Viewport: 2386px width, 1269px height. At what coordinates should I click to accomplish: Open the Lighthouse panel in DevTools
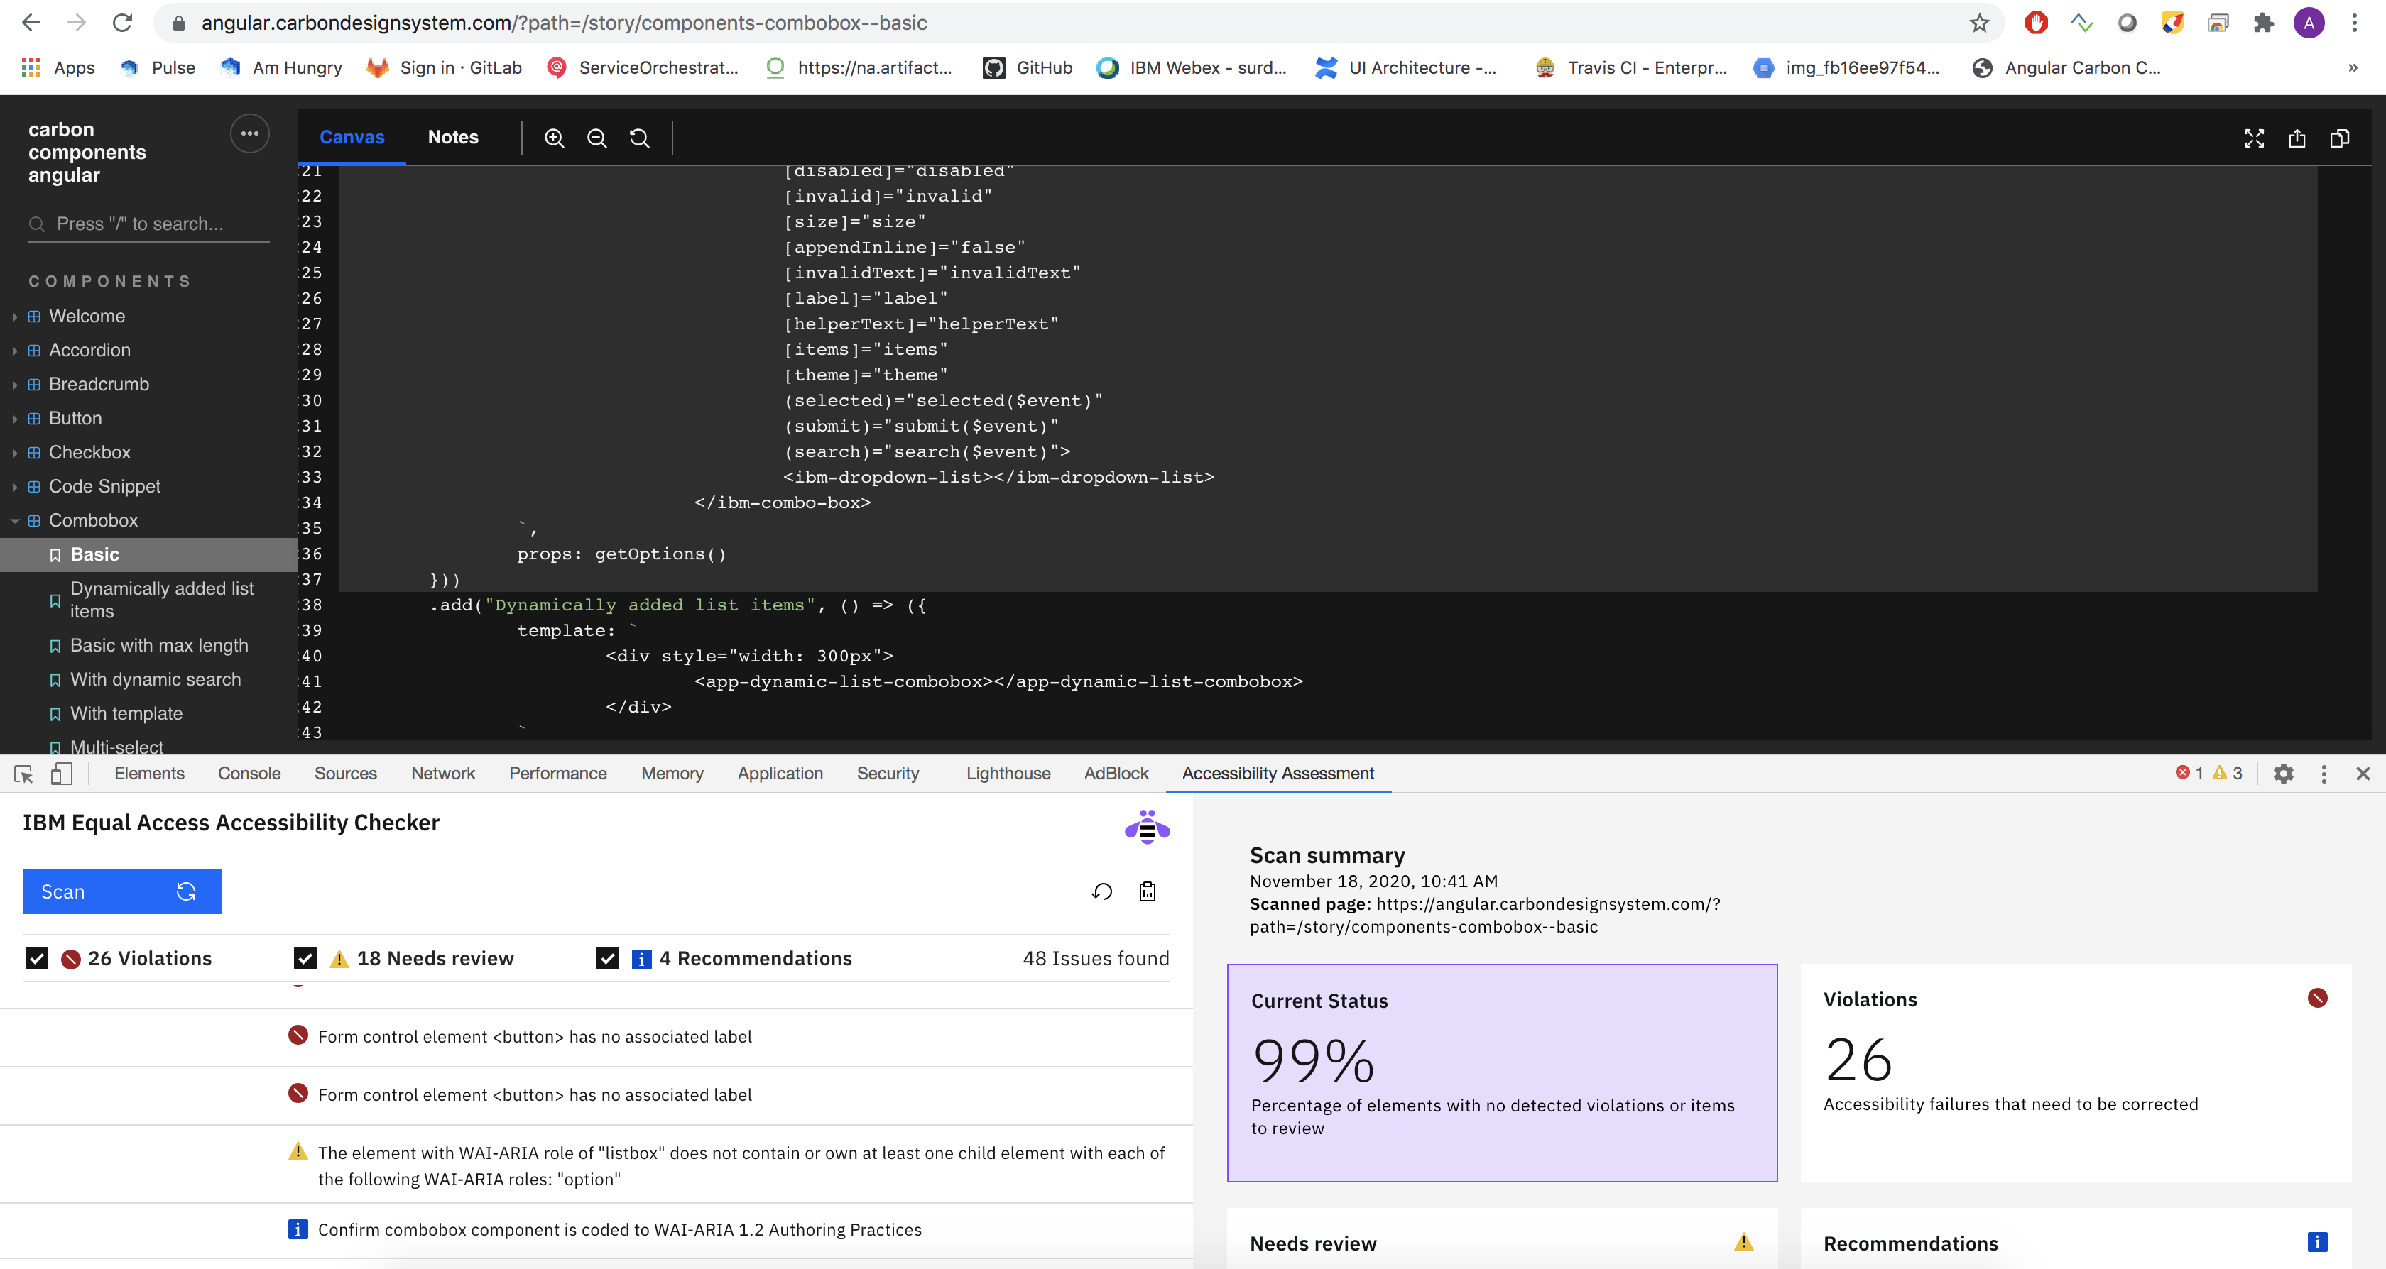pyautogui.click(x=1008, y=774)
